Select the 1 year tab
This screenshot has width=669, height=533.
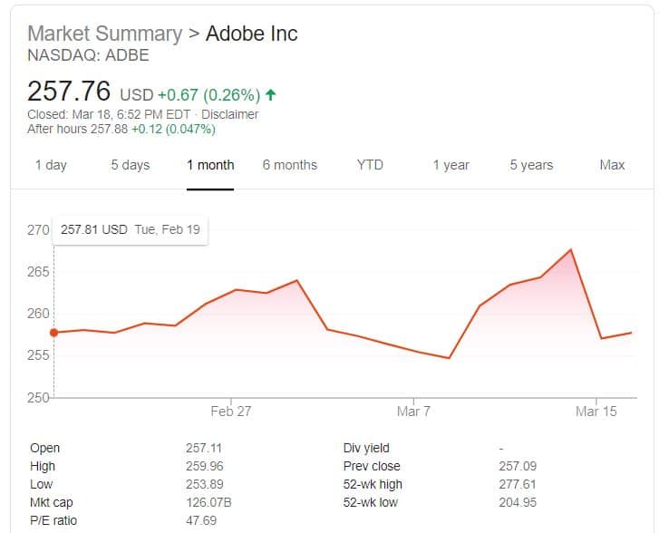451,165
